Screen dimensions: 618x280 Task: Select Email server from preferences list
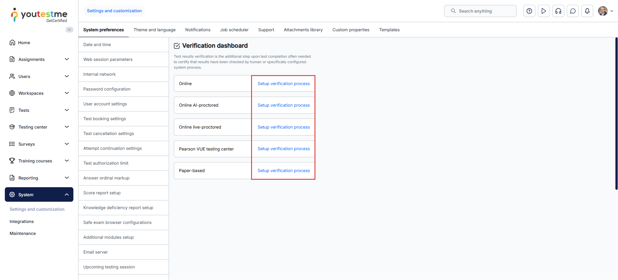[96, 252]
